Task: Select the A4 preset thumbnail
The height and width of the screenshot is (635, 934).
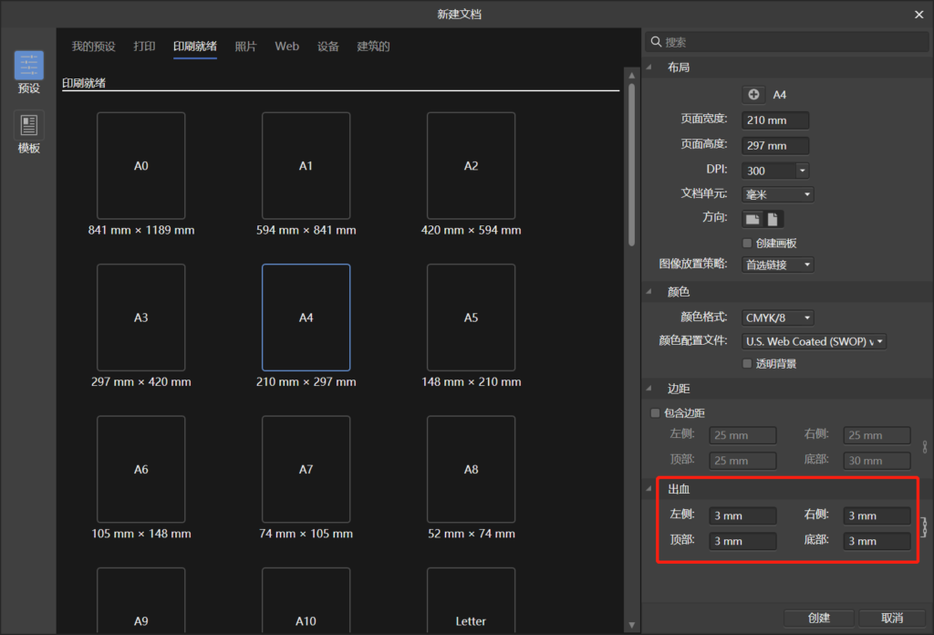Action: (x=306, y=317)
